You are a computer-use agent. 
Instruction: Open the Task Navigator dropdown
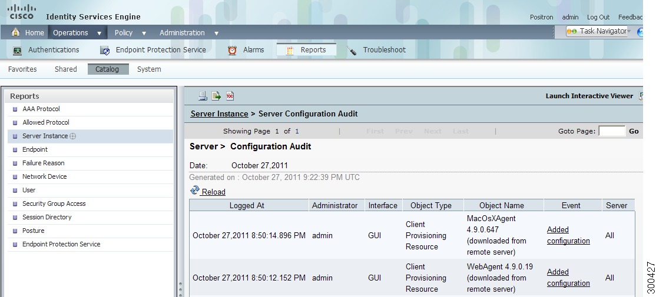point(629,31)
